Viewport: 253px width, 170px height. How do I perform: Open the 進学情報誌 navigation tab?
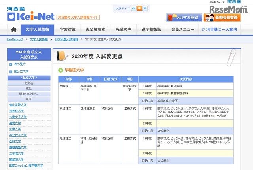click(151, 30)
